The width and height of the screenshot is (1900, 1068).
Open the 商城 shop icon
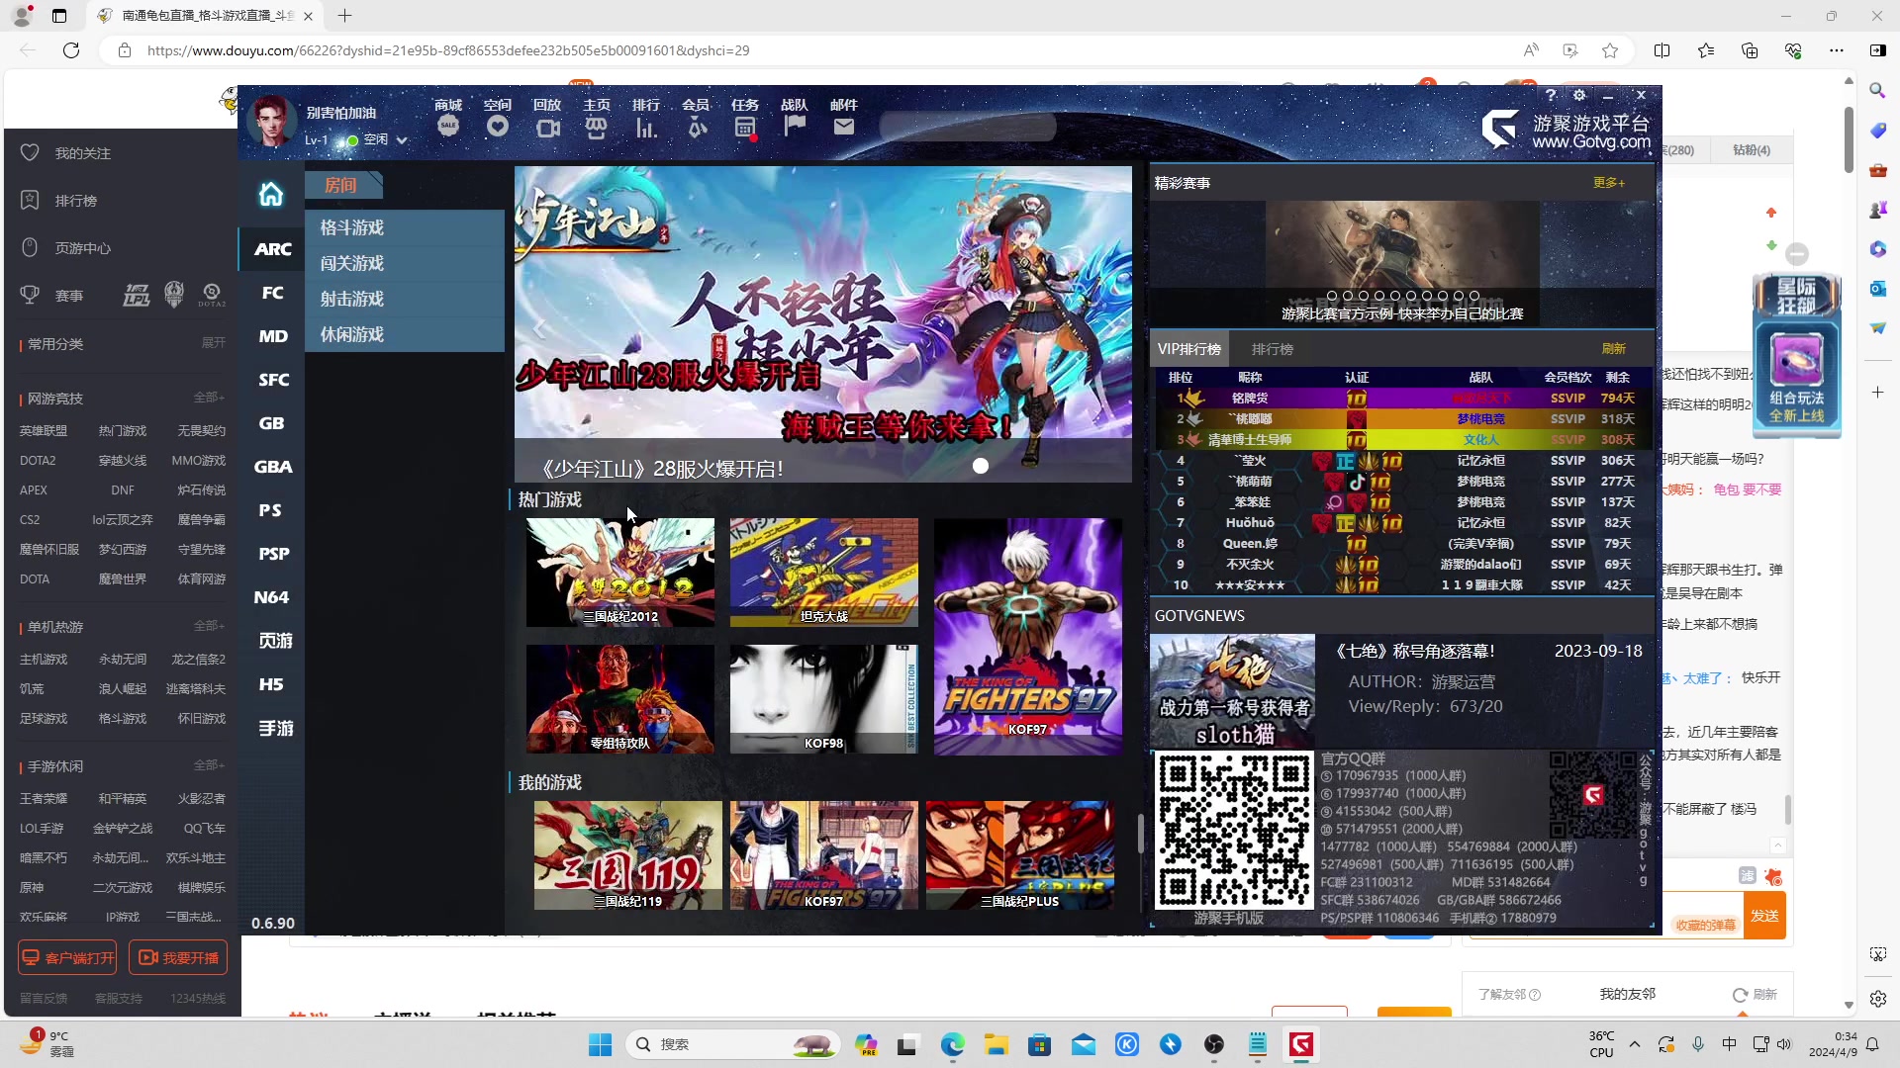[448, 118]
